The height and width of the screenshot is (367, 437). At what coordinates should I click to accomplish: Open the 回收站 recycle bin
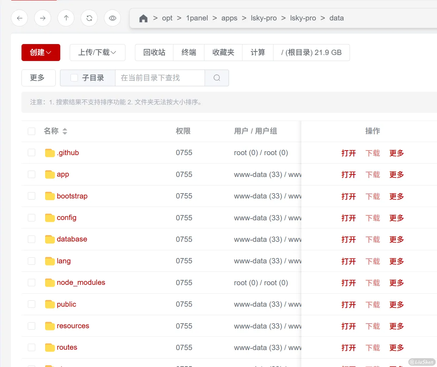[154, 53]
